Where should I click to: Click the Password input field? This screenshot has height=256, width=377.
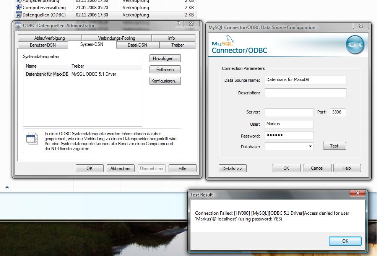click(x=289, y=135)
